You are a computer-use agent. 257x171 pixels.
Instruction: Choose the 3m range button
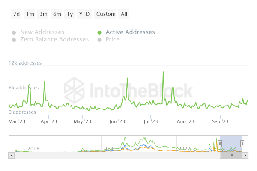(x=43, y=14)
